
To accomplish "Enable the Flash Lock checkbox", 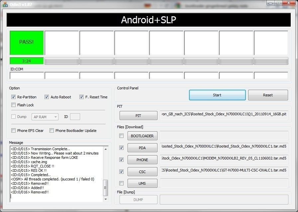I will 13,105.
